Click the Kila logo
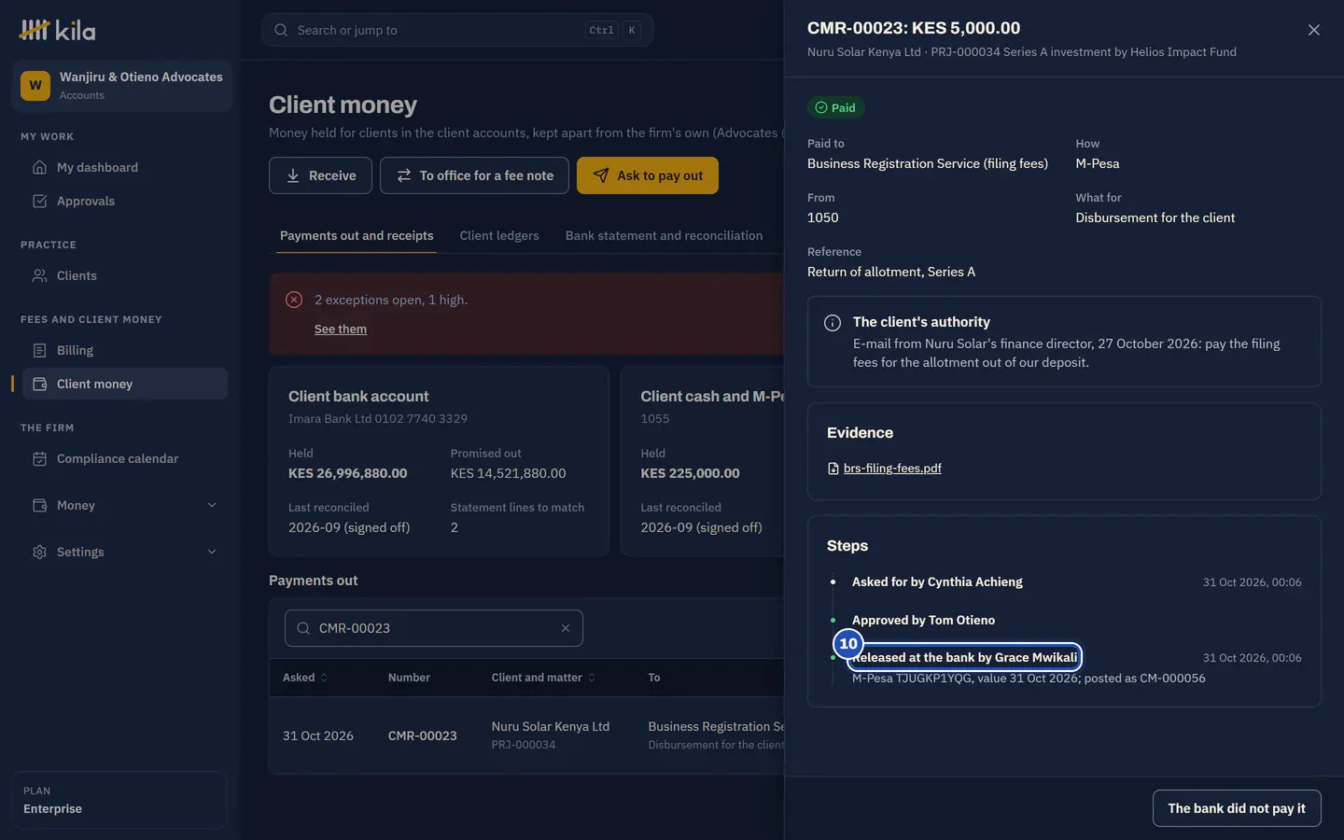Screen dimensions: 1344x840 [57, 30]
